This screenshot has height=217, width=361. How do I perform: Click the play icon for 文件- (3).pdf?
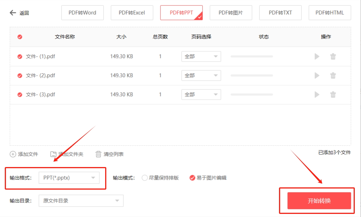316,95
